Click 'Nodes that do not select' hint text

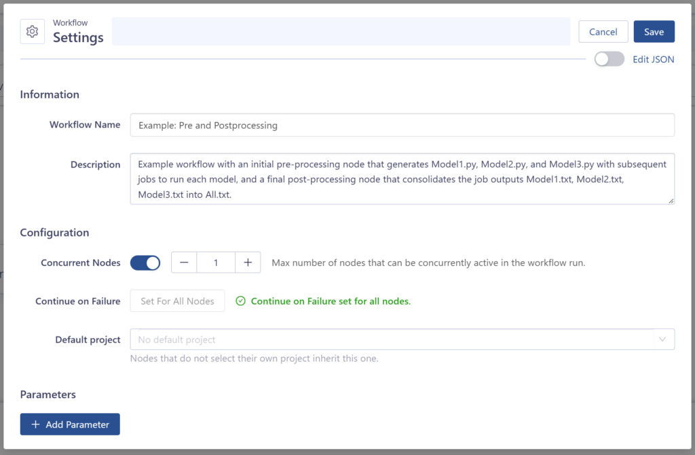click(x=254, y=359)
